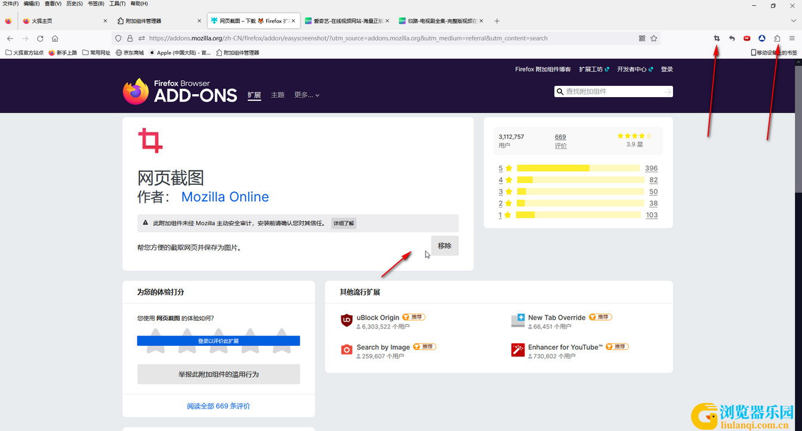Click the site permissions icon in address bar
The width and height of the screenshot is (802, 431).
click(x=141, y=38)
